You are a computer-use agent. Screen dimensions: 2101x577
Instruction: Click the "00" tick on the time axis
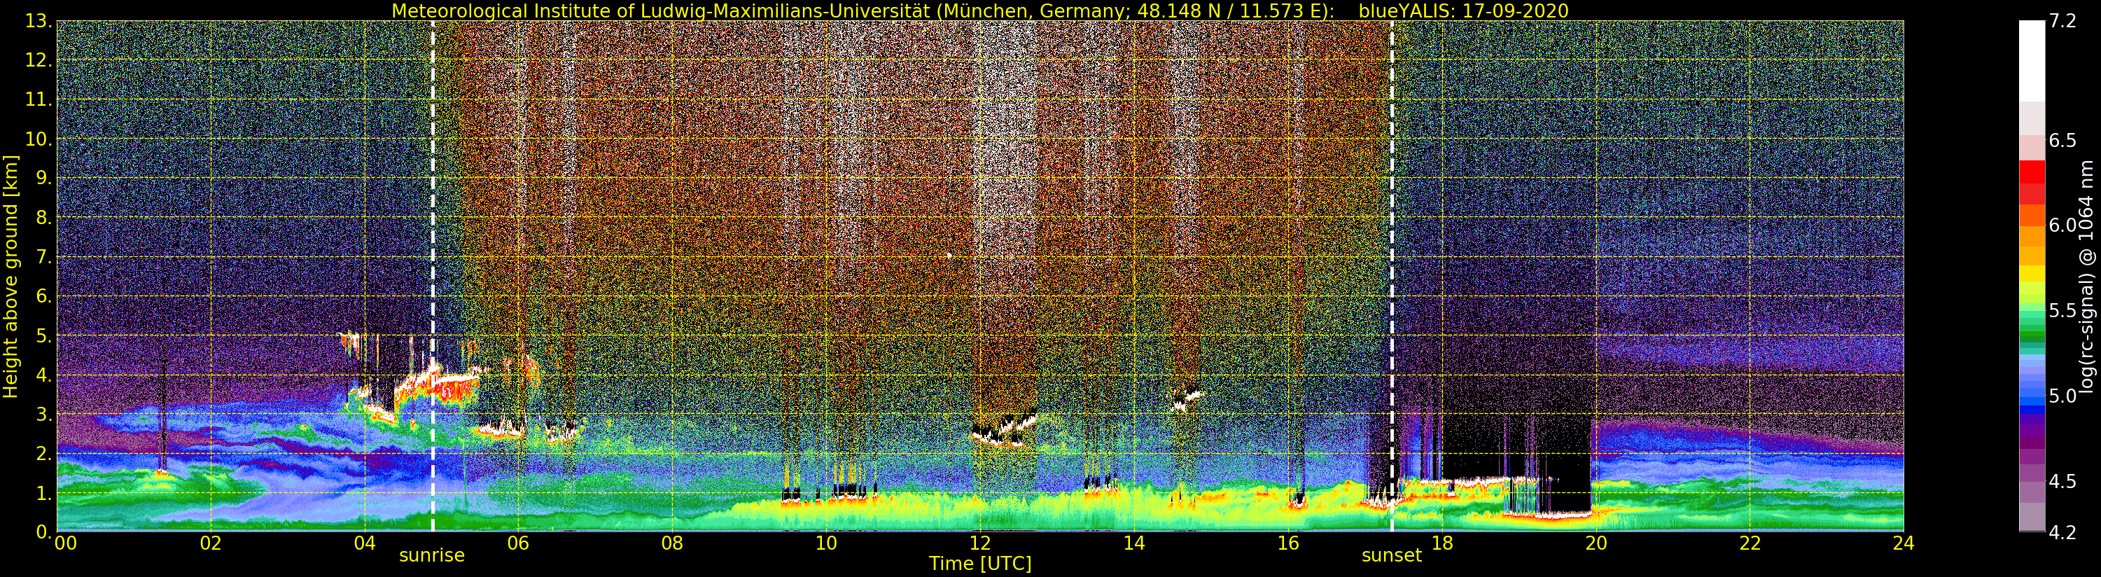(x=65, y=543)
